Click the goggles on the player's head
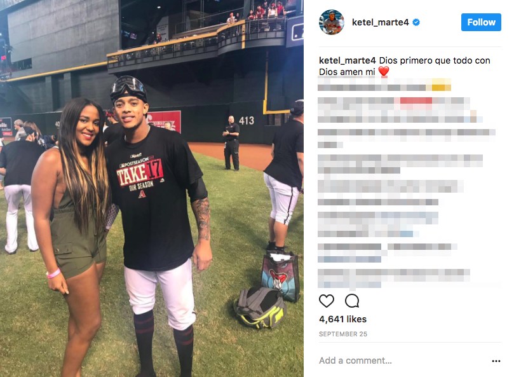Screen dimensions: 514x377 pos(128,86)
